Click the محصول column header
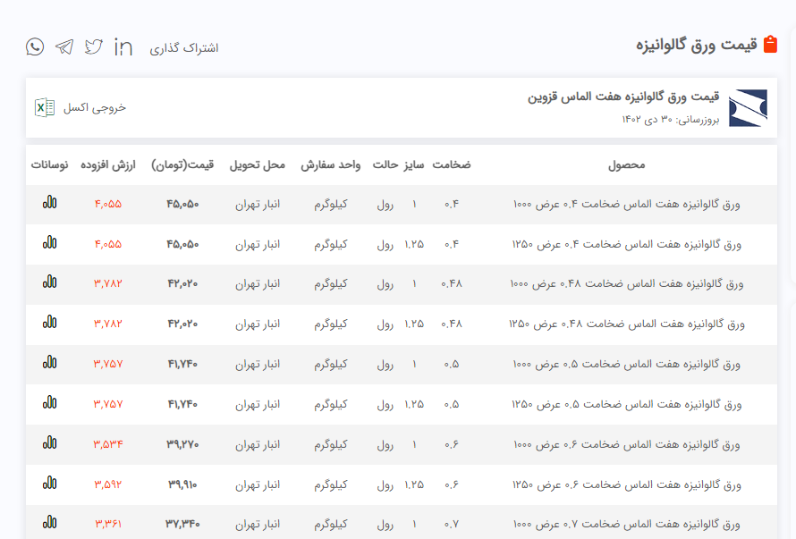This screenshot has width=796, height=539. pyautogui.click(x=626, y=165)
